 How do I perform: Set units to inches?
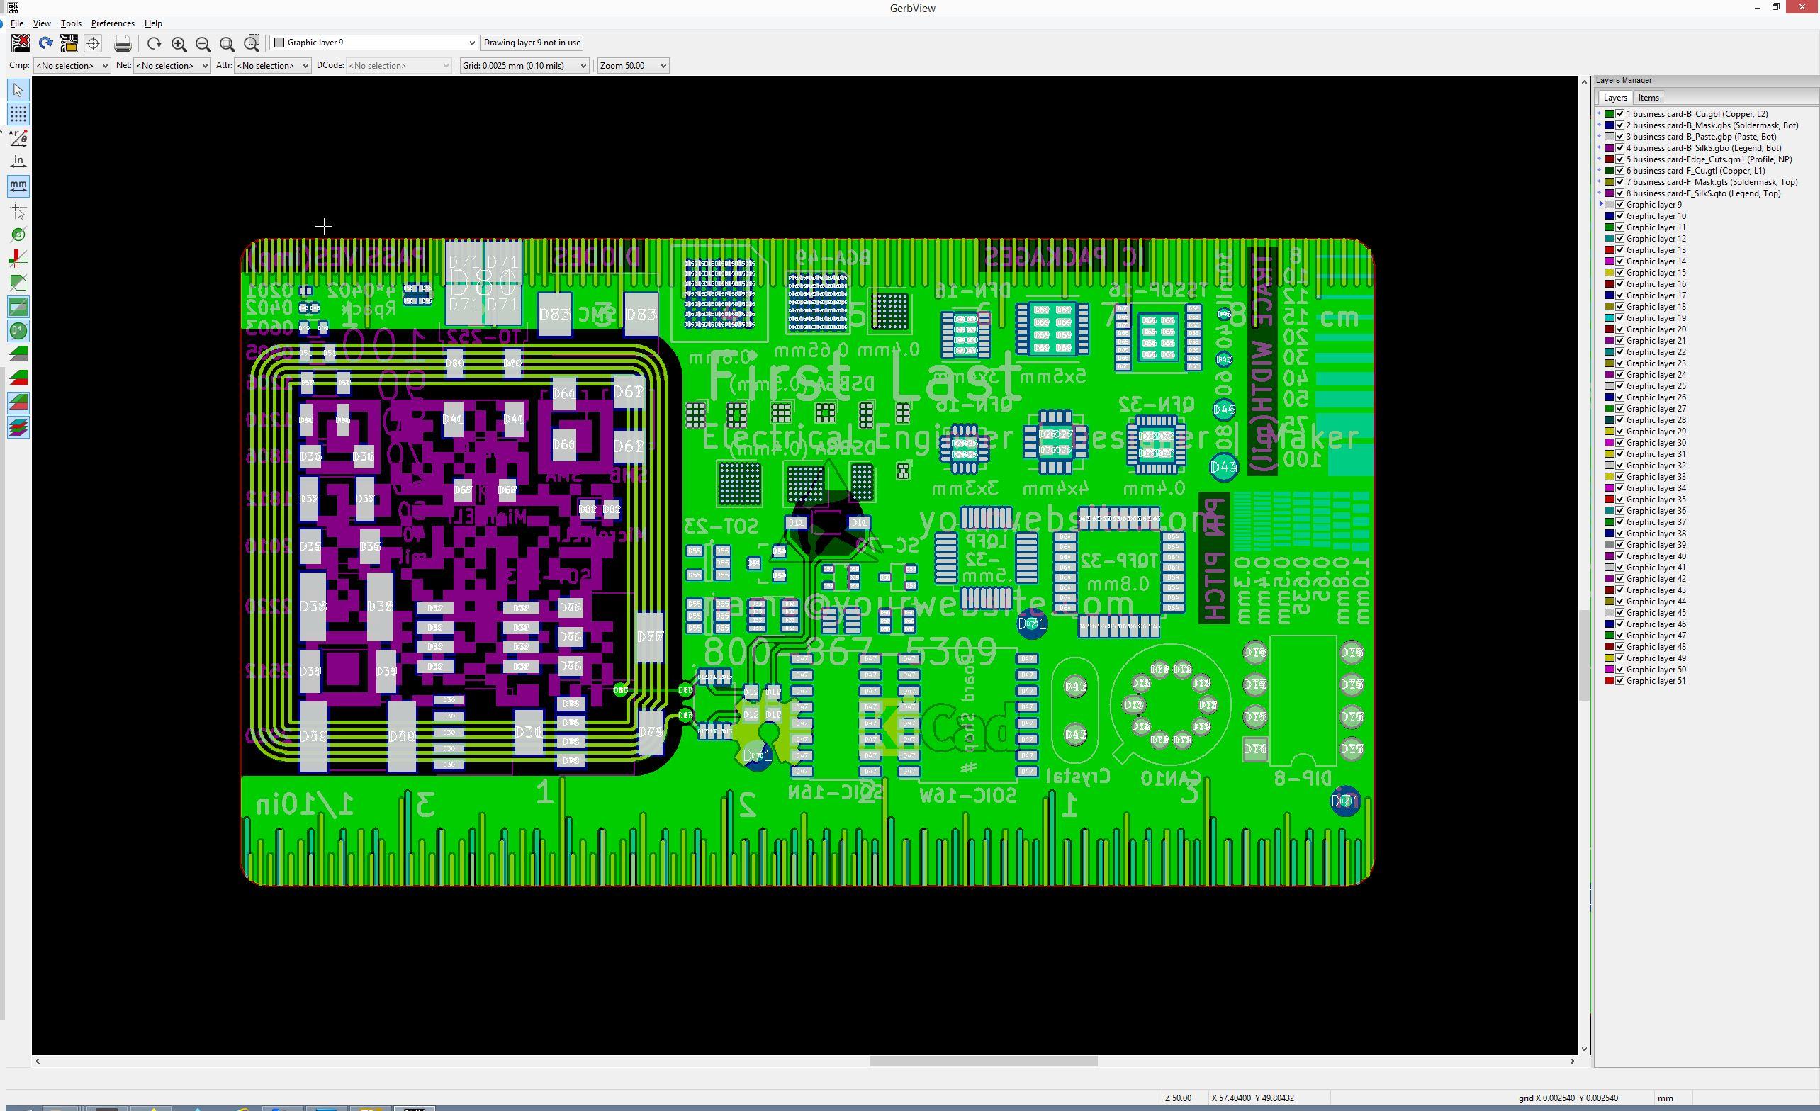(18, 161)
